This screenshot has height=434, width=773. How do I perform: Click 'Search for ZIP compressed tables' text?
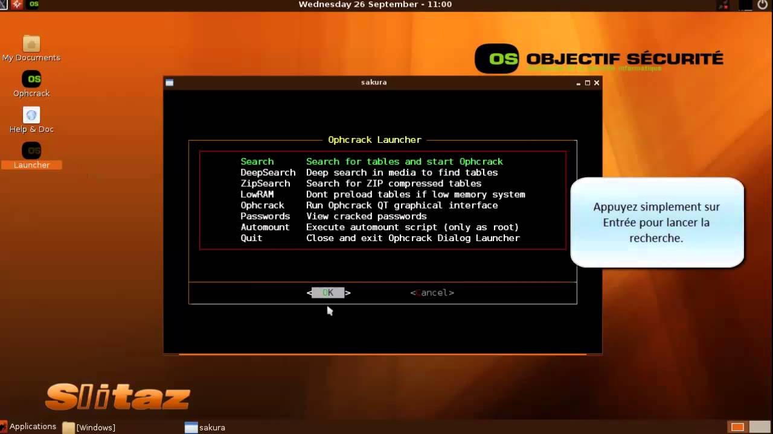[x=394, y=183]
